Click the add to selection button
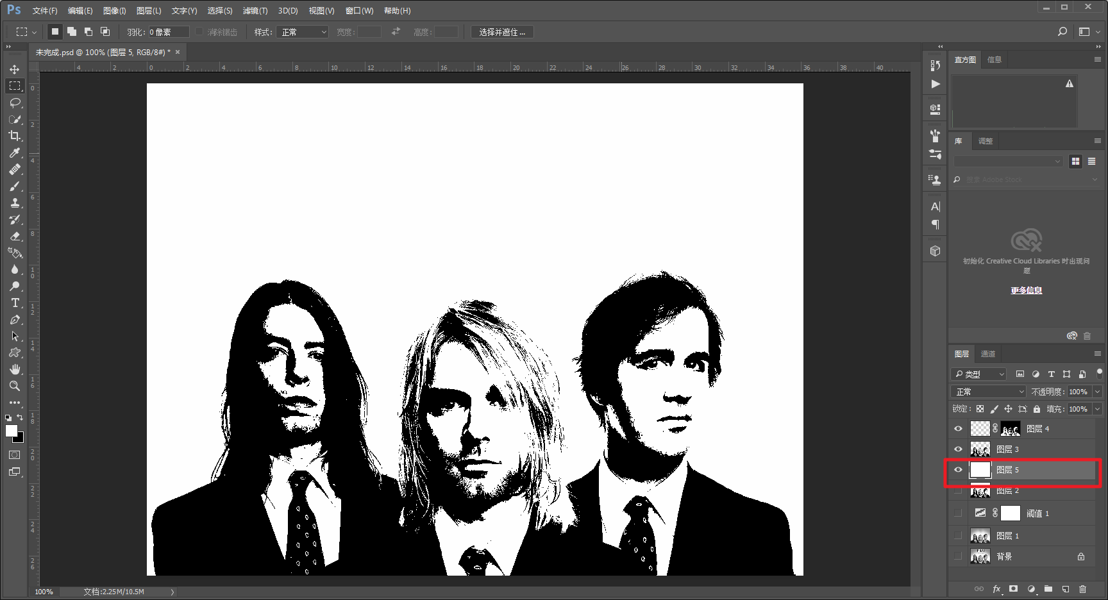The image size is (1108, 600). pyautogui.click(x=72, y=31)
